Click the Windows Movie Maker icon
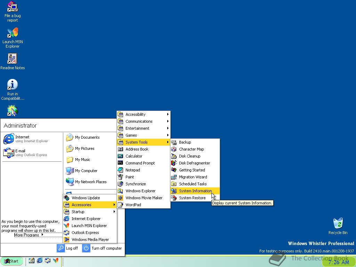This screenshot has width=356, height=267. (x=120, y=198)
